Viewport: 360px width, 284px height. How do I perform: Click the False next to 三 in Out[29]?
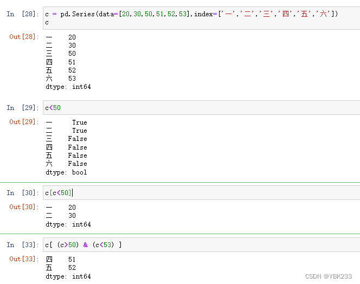point(78,139)
